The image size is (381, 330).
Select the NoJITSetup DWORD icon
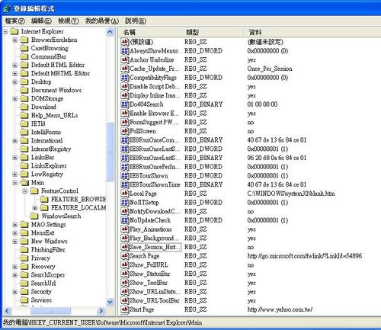pyautogui.click(x=125, y=203)
